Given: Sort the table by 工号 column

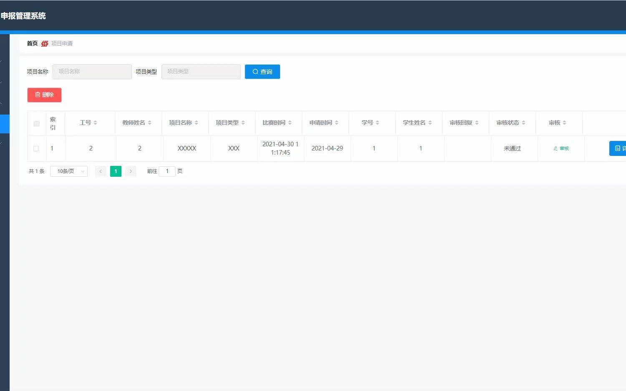Looking at the screenshot, I should click(x=95, y=123).
